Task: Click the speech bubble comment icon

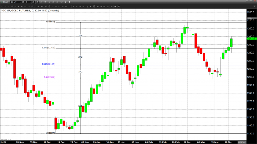Action: tap(115, 6)
